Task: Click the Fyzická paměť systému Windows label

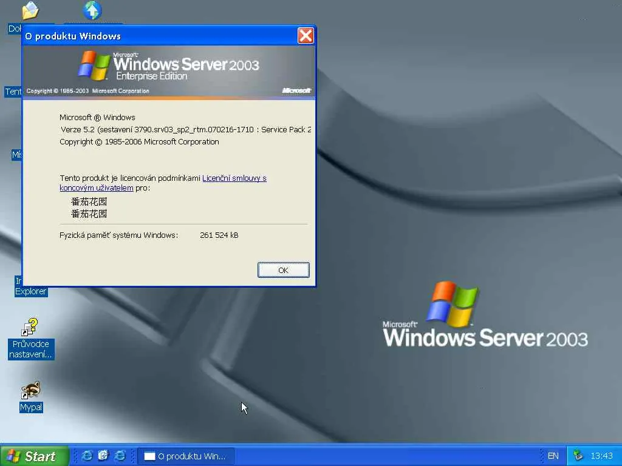Action: tap(118, 235)
